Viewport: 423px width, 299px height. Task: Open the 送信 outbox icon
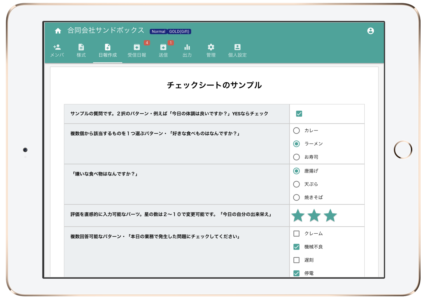tap(163, 47)
